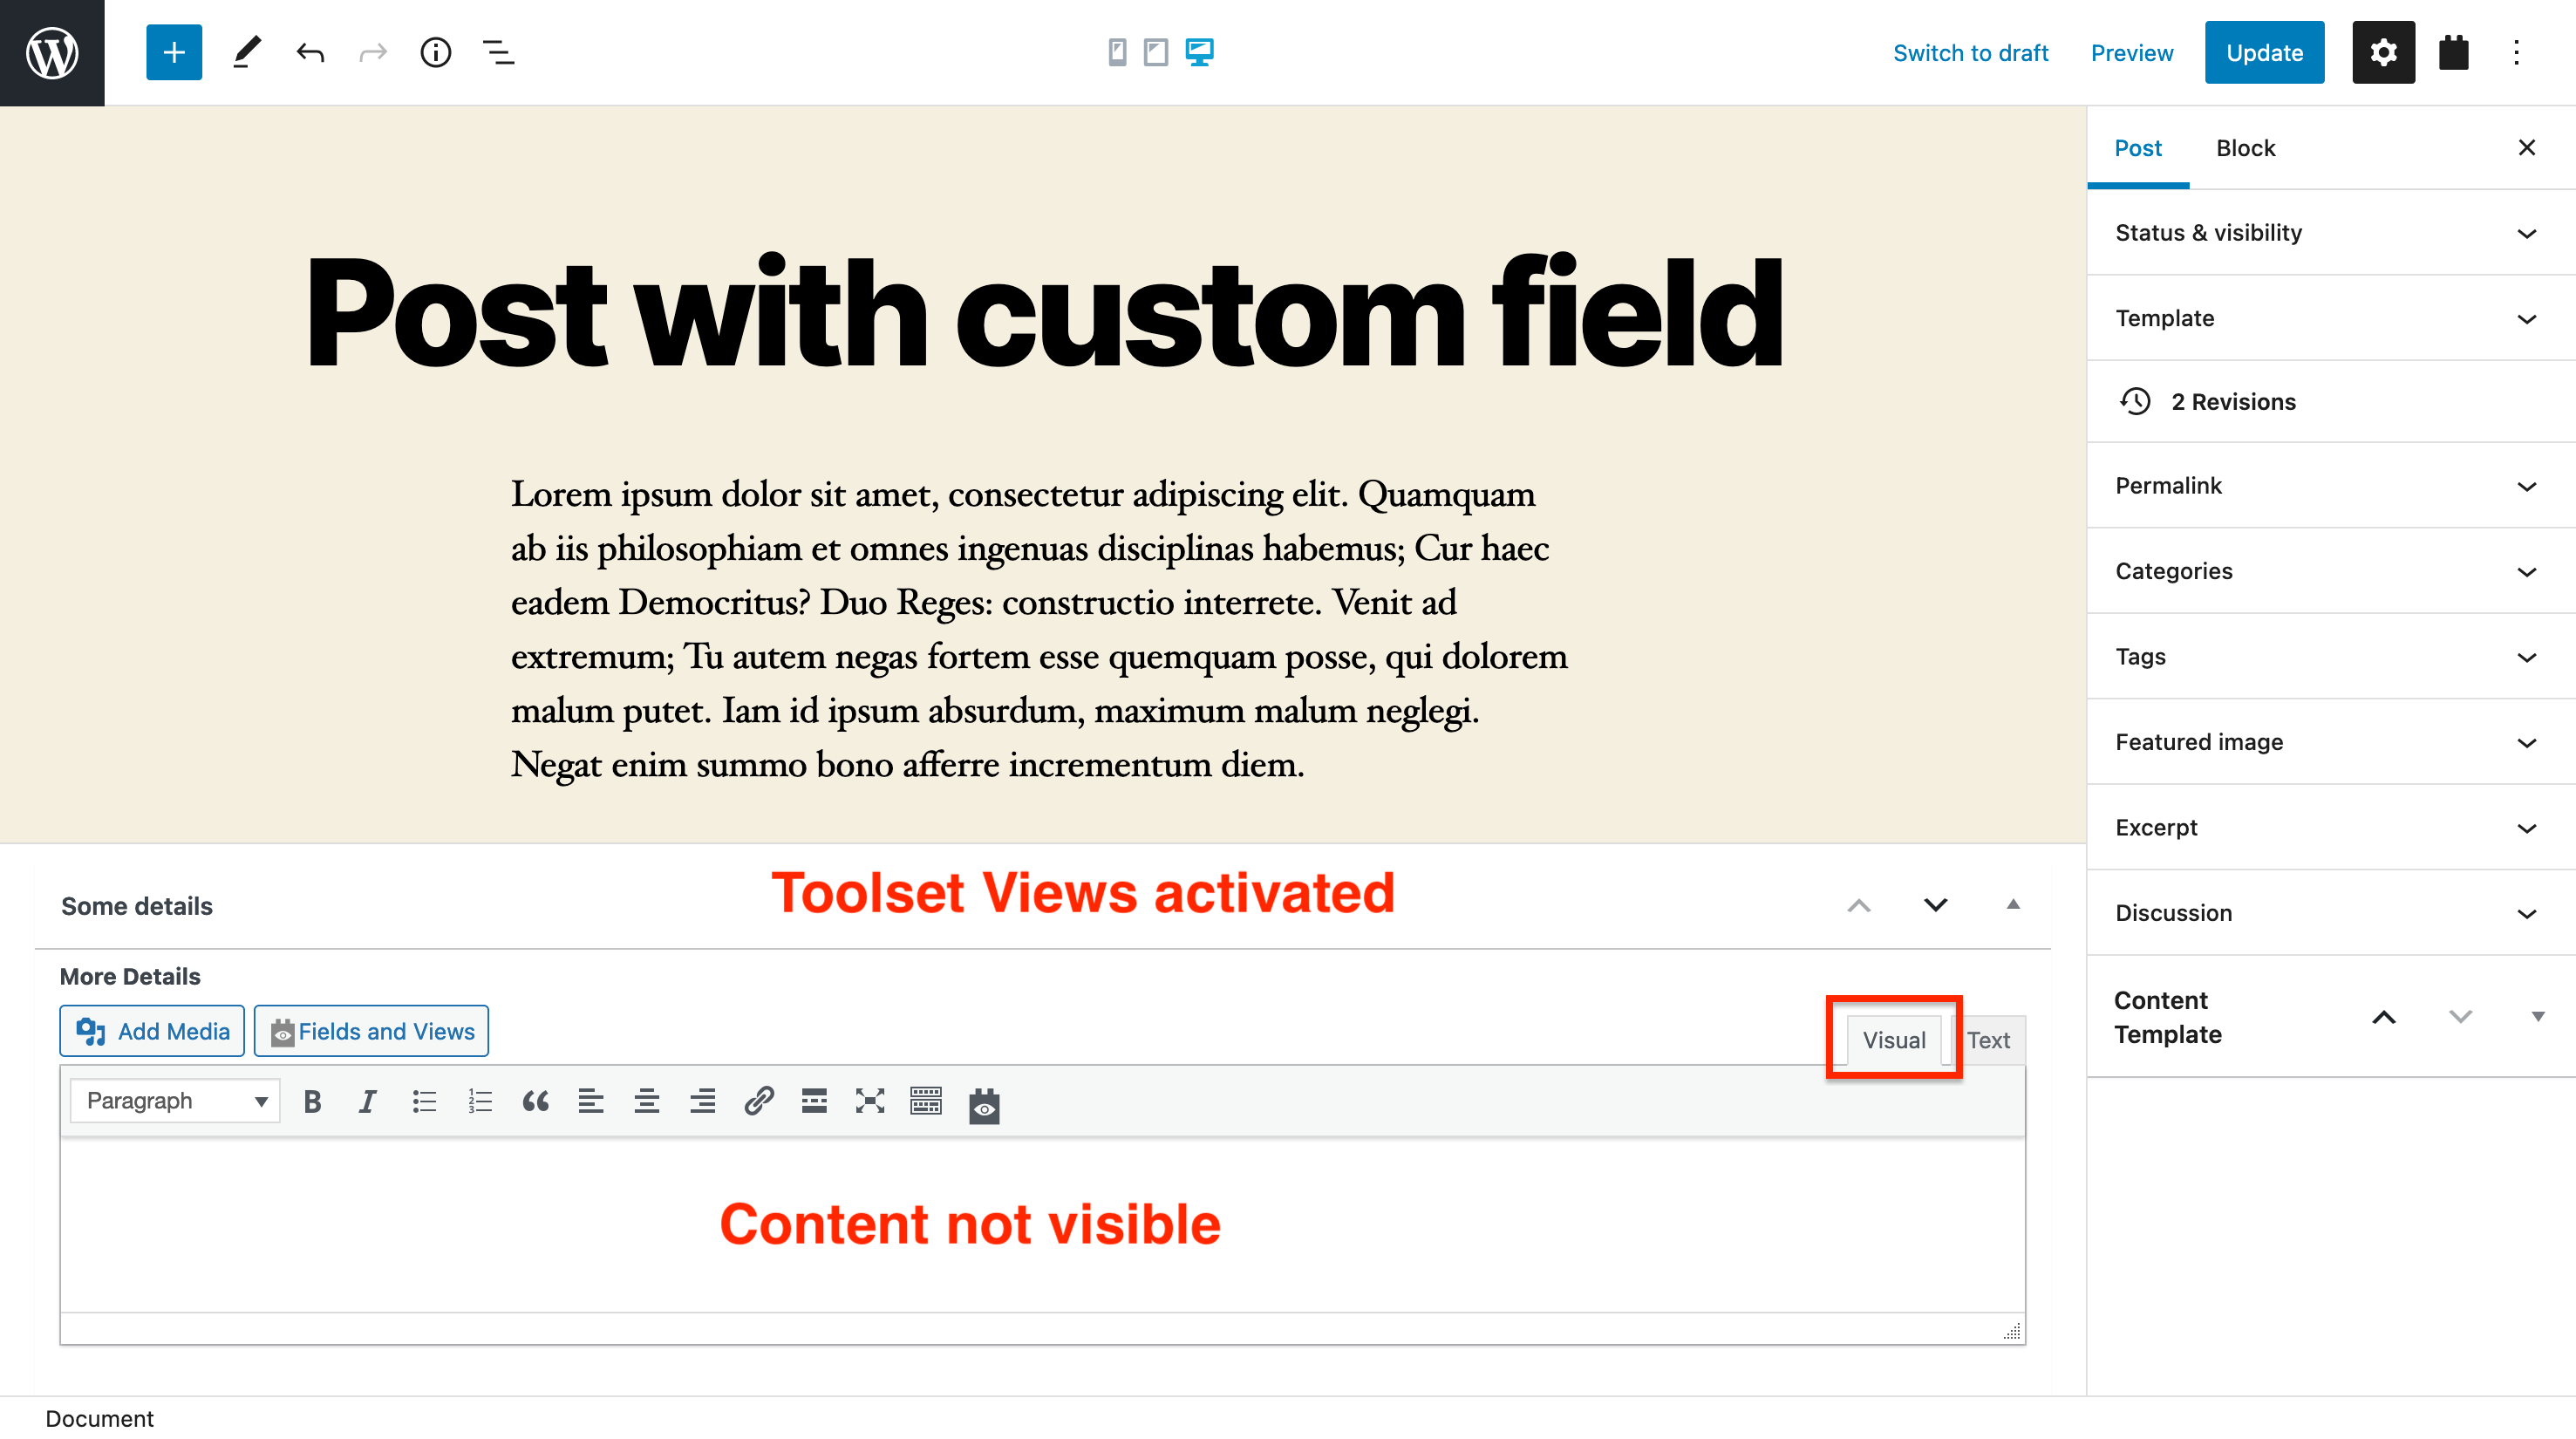2576x1439 pixels.
Task: Click the Document breadcrumb in footer
Action: 99,1419
